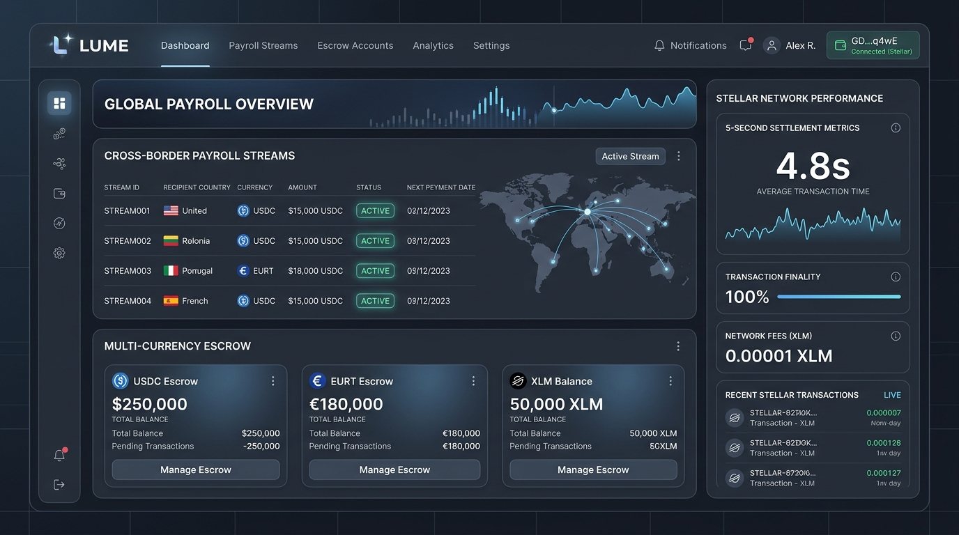Switch to the Dashboard tab
959x535 pixels.
click(185, 45)
